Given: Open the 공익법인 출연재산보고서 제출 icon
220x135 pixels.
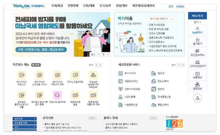Looking at the screenshot, I should (x=21, y=95).
